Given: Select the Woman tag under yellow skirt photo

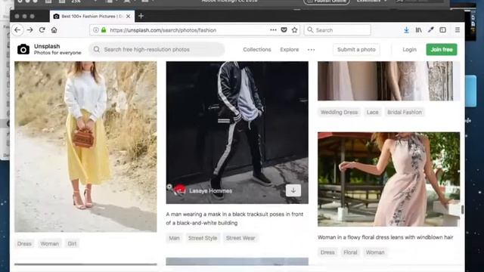Looking at the screenshot, I should [49, 243].
